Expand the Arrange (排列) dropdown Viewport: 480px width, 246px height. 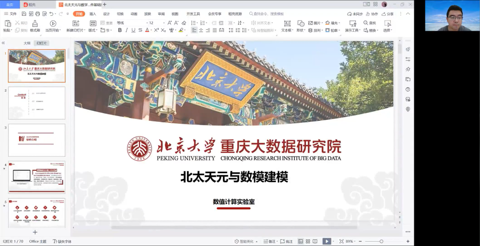point(323,30)
